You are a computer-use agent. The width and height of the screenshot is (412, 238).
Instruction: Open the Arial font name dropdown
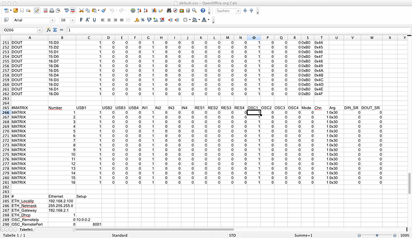pos(53,20)
